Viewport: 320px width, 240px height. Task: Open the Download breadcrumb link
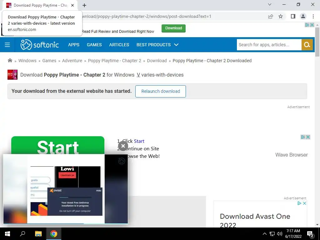click(157, 61)
